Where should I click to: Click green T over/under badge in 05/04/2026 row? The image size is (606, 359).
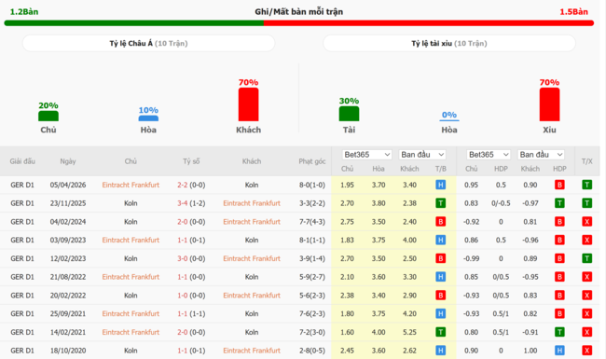[x=586, y=185]
